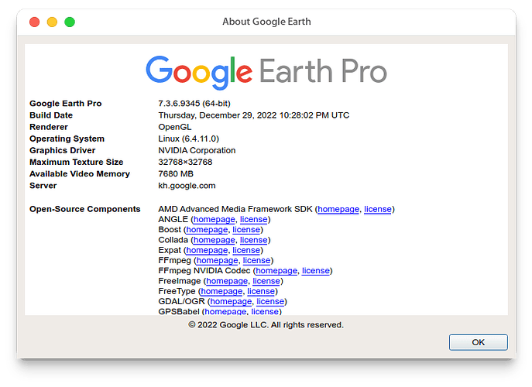This screenshot has width=532, height=387.
Task: Open the GPSBabel homepage link
Action: [x=225, y=311]
